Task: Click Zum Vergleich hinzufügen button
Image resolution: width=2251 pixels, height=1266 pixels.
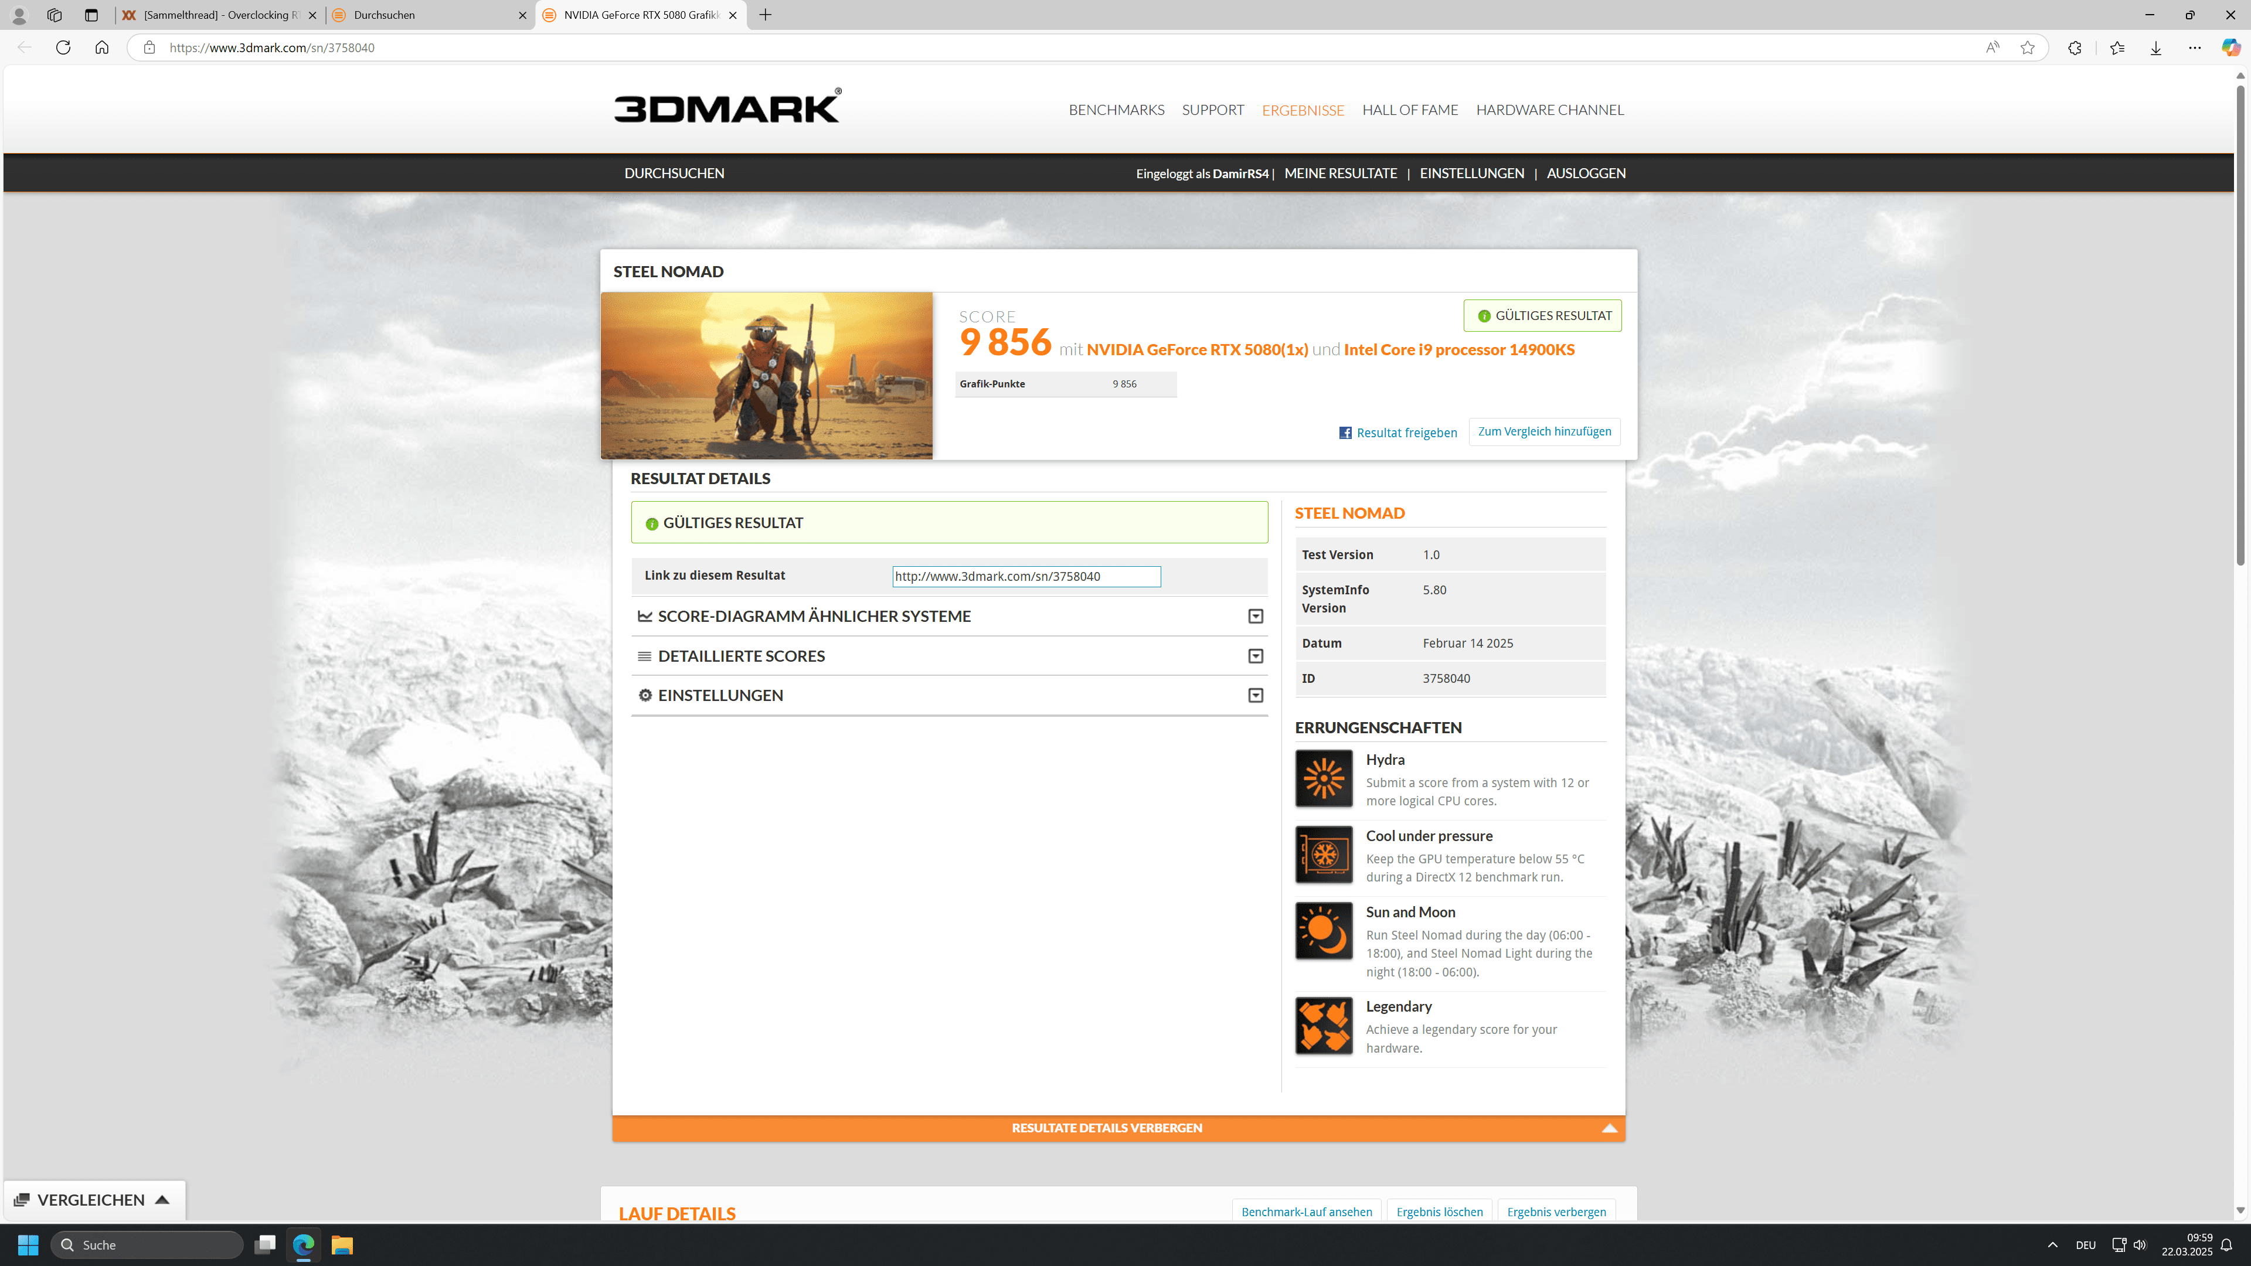Action: [x=1544, y=431]
